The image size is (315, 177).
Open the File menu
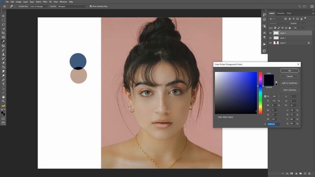7,2
